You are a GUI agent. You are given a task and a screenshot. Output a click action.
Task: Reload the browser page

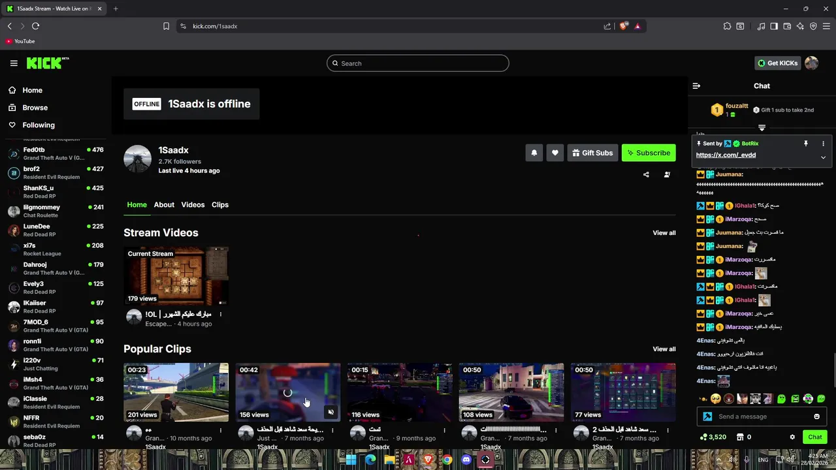click(35, 26)
